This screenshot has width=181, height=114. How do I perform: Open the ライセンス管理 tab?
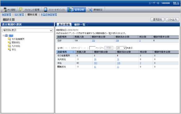pos(29,10)
